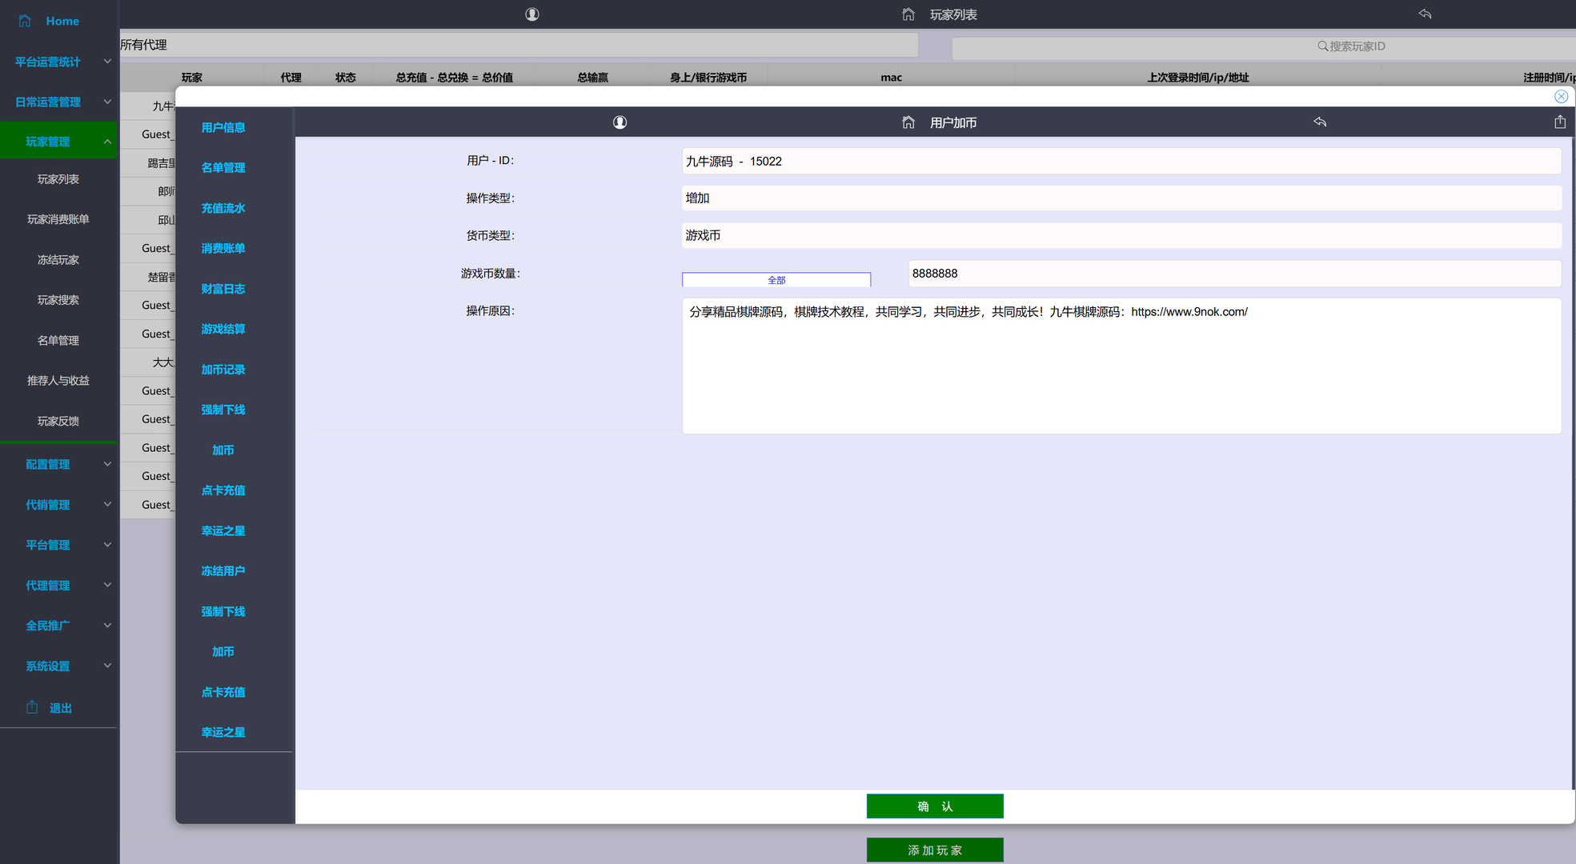
Task: Click the 全部 amount button
Action: click(776, 280)
